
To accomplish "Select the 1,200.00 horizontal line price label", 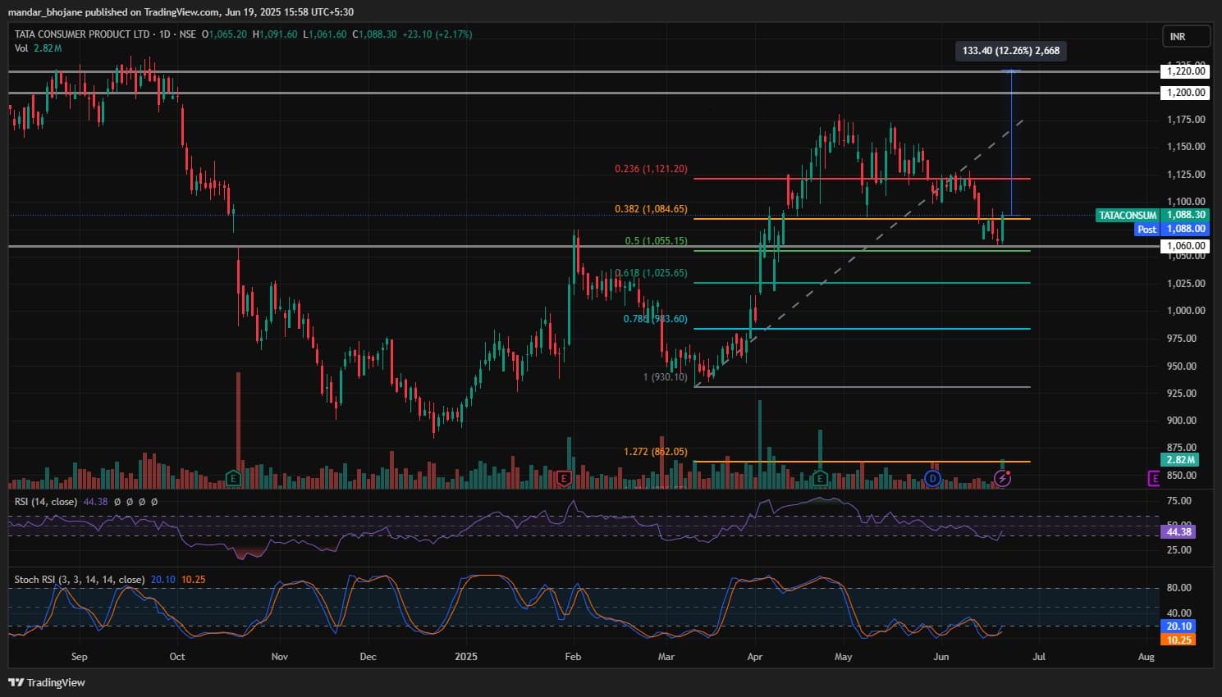I will (1186, 93).
